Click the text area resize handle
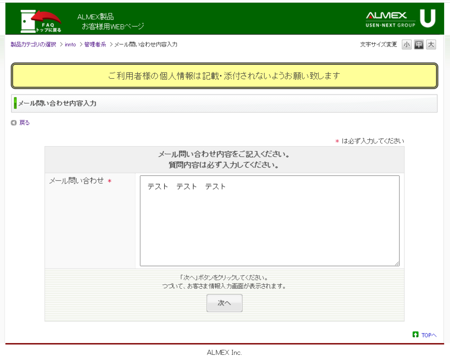This screenshot has width=450, height=362. [397, 263]
